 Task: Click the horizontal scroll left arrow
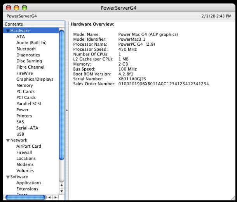[x=49, y=197]
